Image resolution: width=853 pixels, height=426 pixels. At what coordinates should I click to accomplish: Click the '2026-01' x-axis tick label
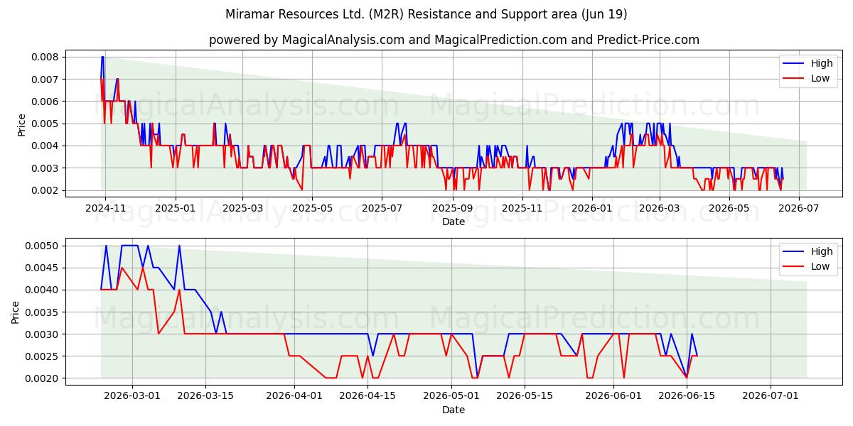click(x=591, y=208)
